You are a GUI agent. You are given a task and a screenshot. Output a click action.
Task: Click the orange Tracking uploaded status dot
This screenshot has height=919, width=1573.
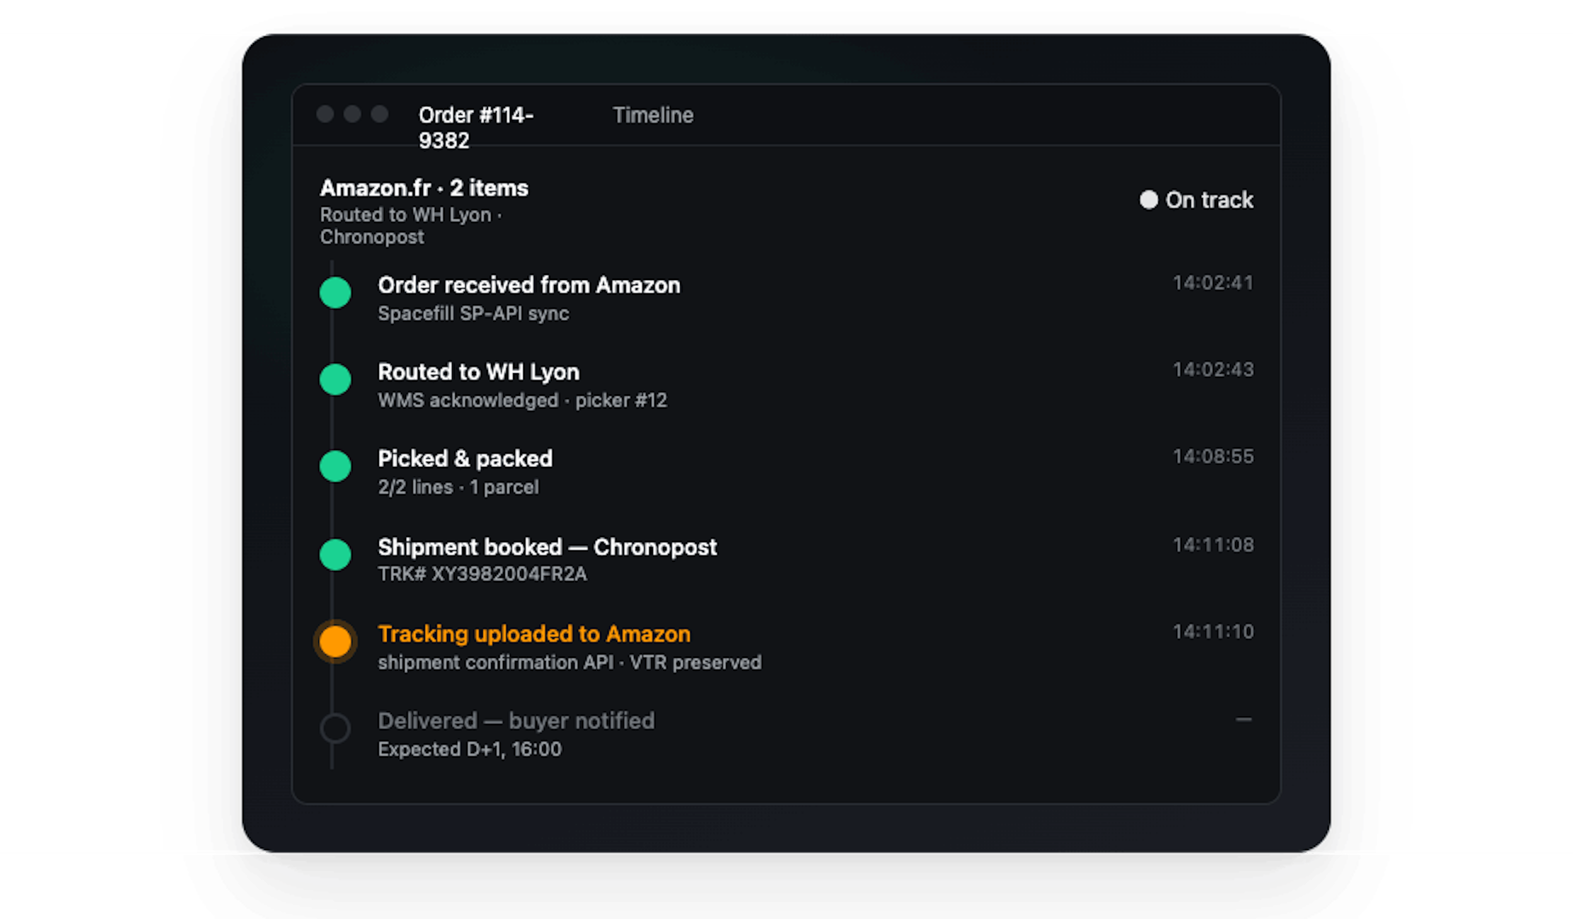click(335, 641)
